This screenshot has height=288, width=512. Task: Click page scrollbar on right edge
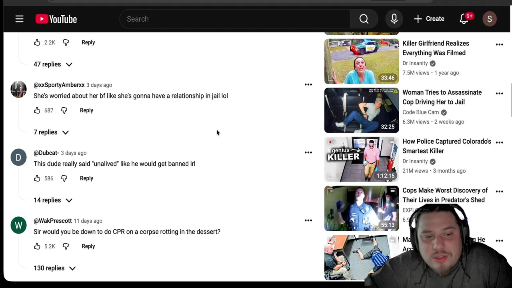[x=511, y=100]
